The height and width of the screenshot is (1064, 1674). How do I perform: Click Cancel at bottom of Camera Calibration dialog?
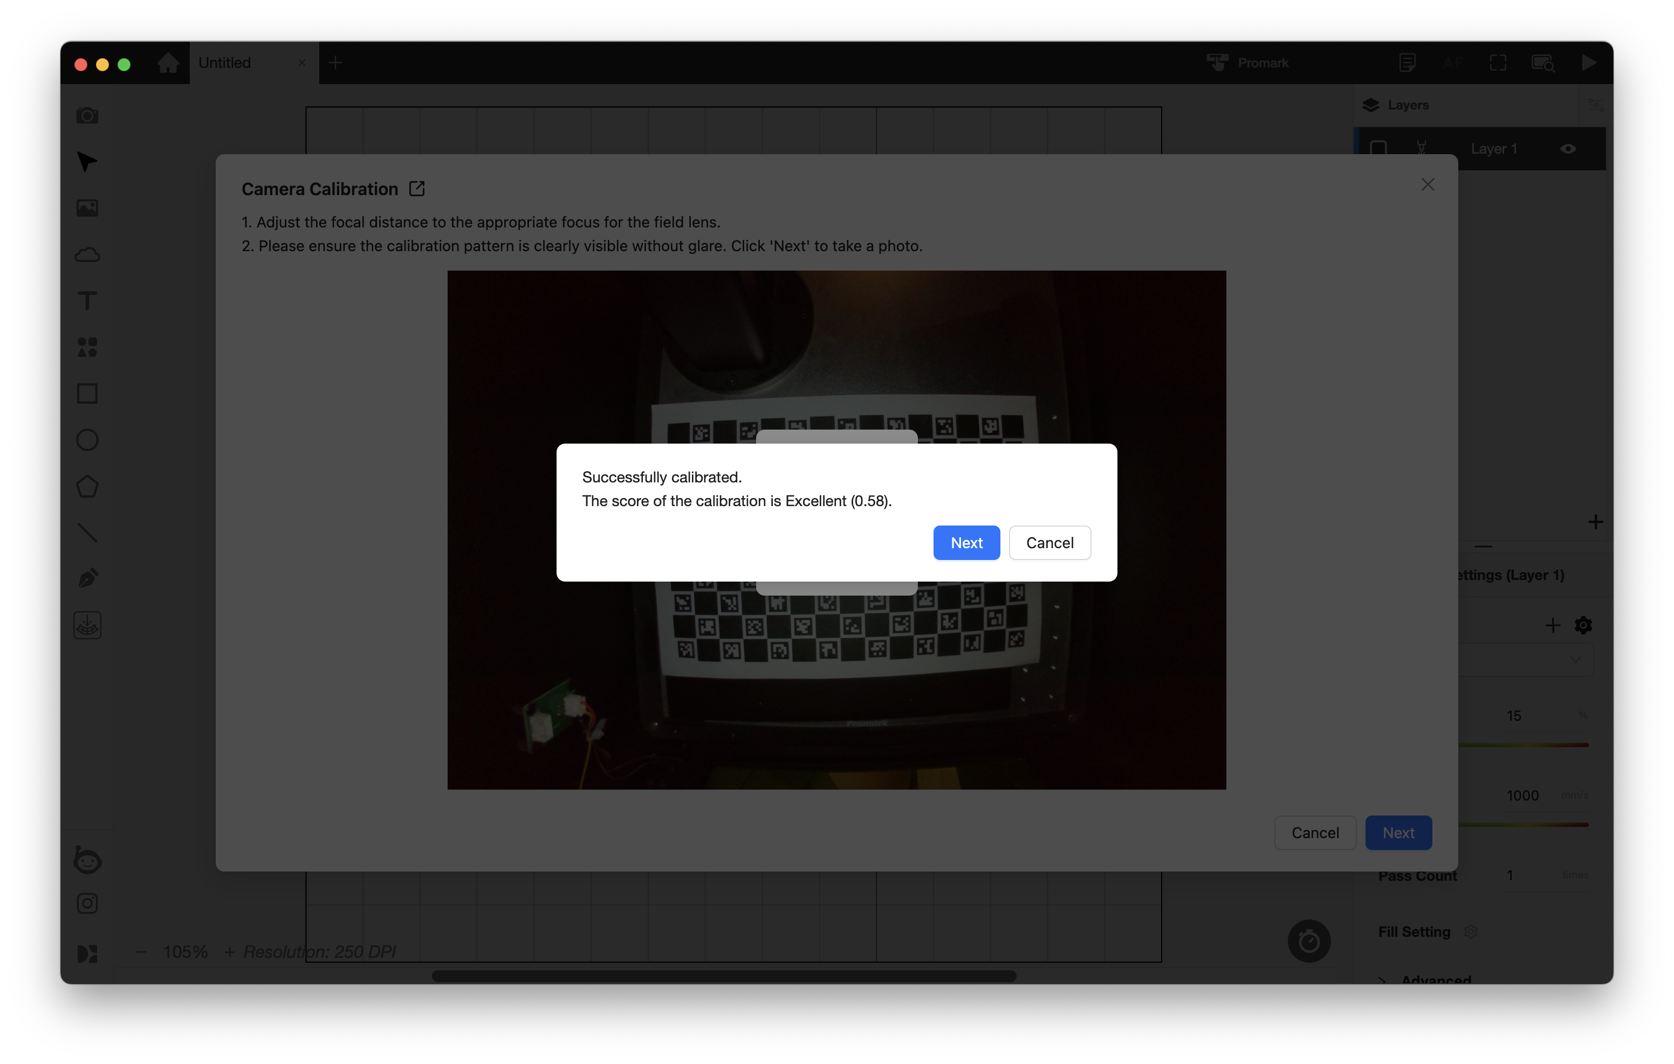tap(1315, 833)
